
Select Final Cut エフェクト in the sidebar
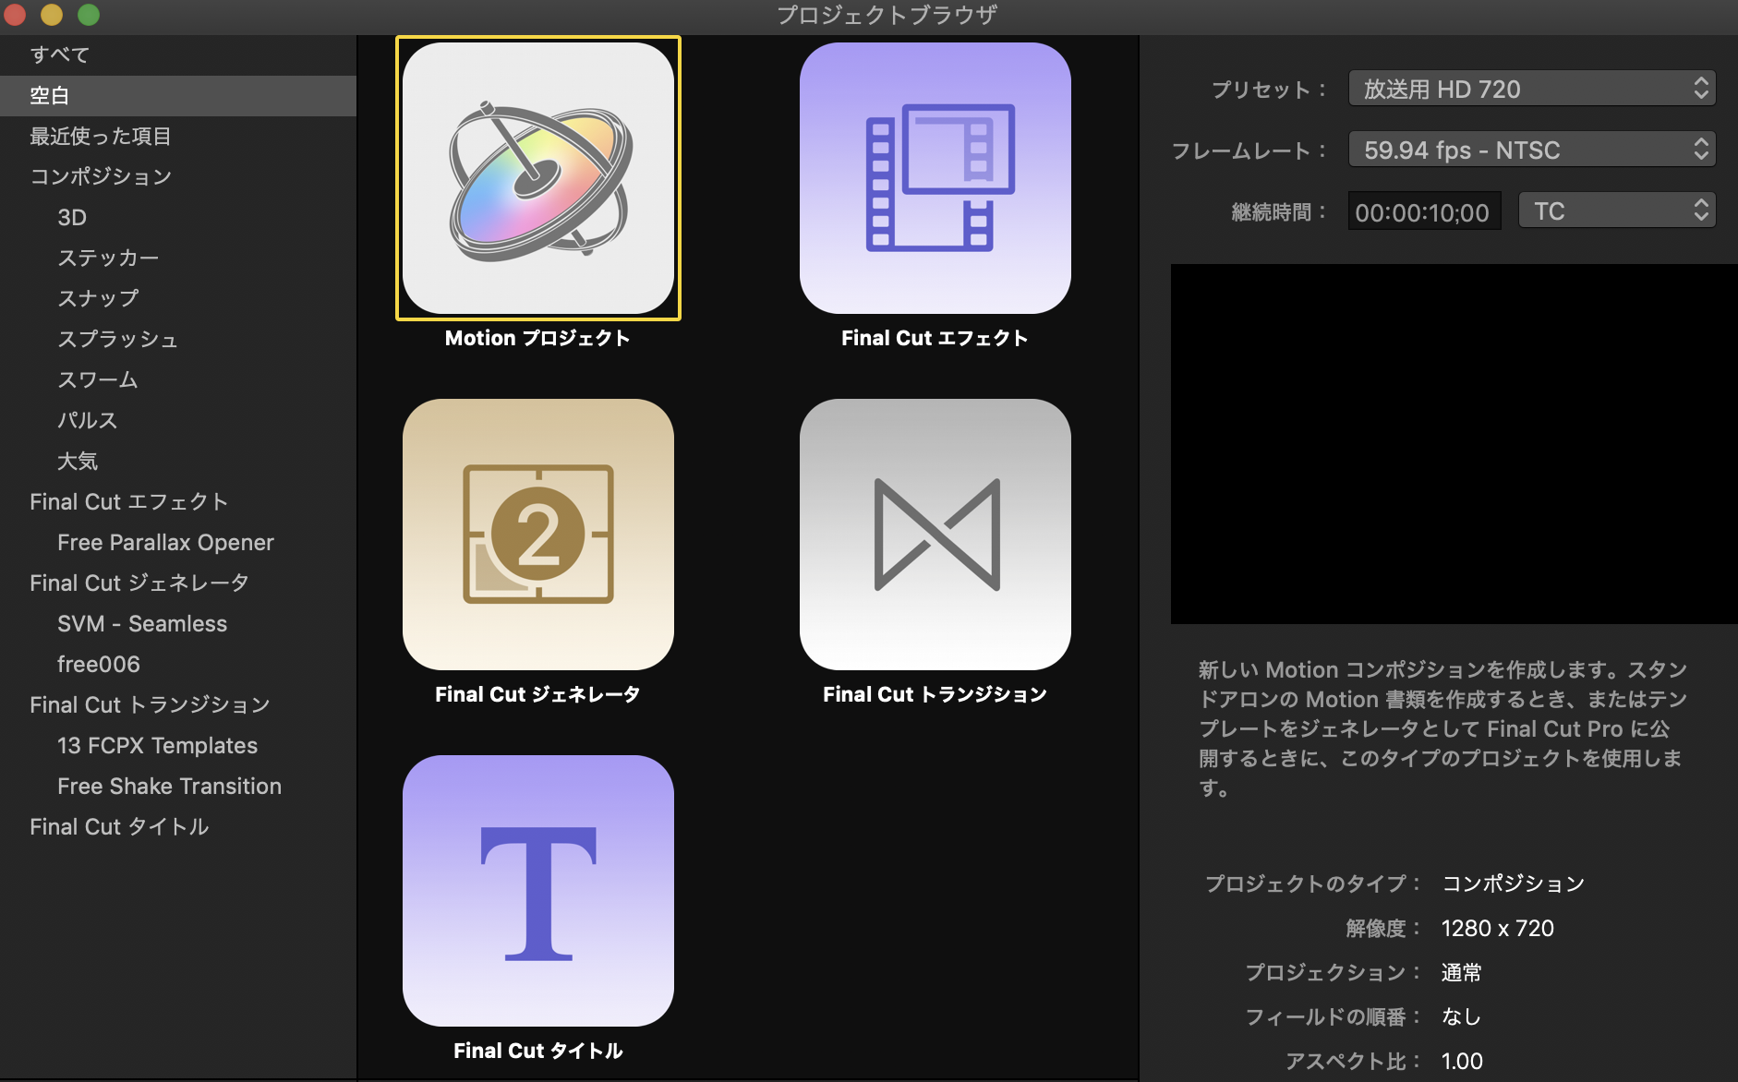[178, 502]
